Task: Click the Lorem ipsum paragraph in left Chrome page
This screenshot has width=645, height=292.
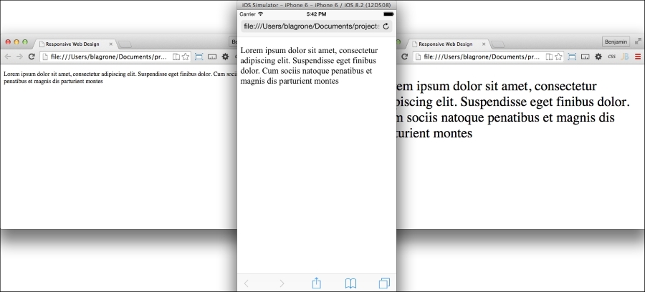Action: (120, 77)
